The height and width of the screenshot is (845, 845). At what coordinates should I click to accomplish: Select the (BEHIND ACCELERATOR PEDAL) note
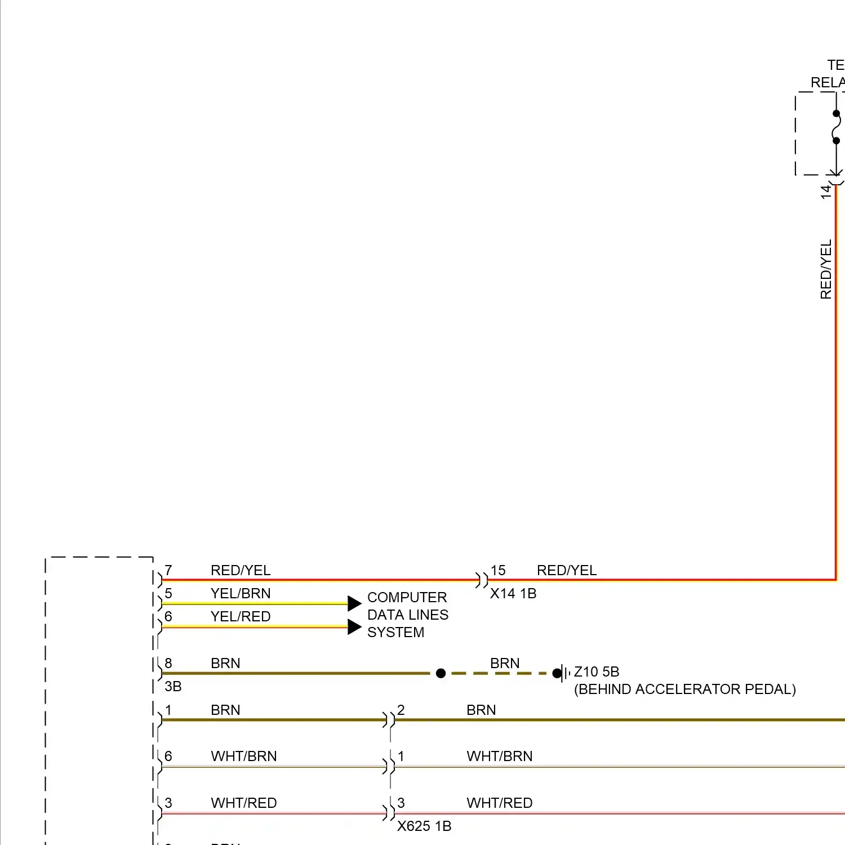pos(685,689)
